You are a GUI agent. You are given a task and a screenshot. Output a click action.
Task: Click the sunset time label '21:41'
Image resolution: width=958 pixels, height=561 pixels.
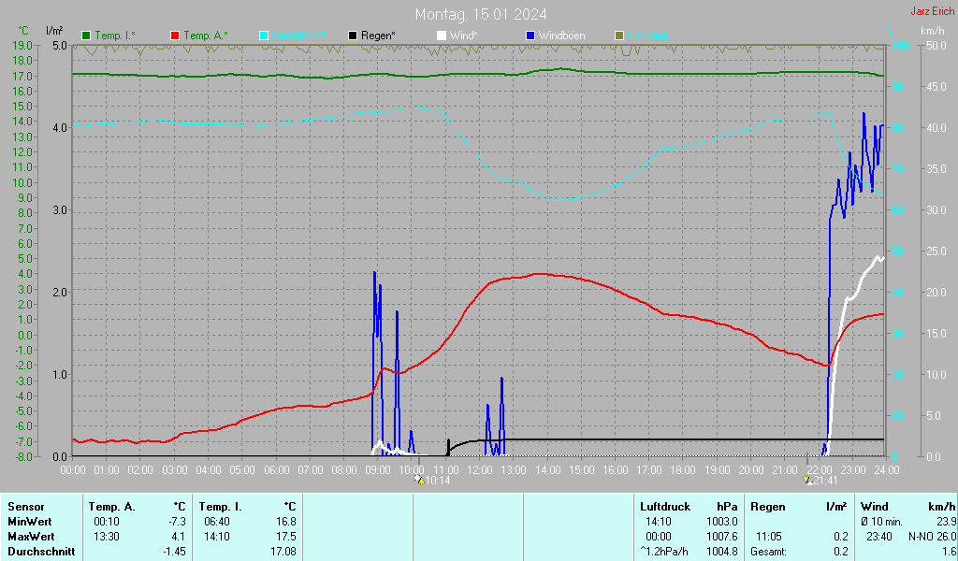825,481
